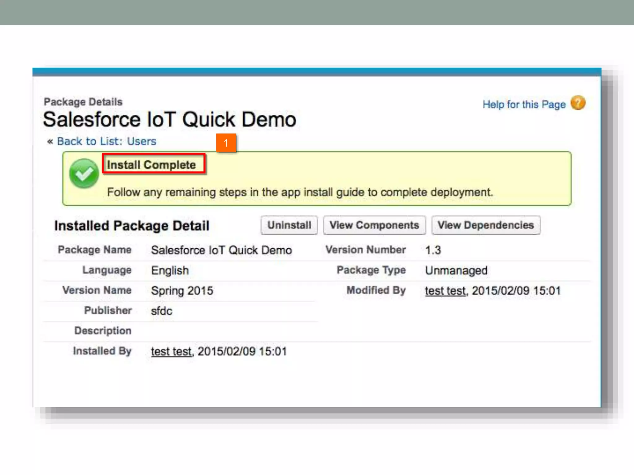Click the remaining steps deployment message text
Screen dimensions: 634x475
(x=300, y=192)
